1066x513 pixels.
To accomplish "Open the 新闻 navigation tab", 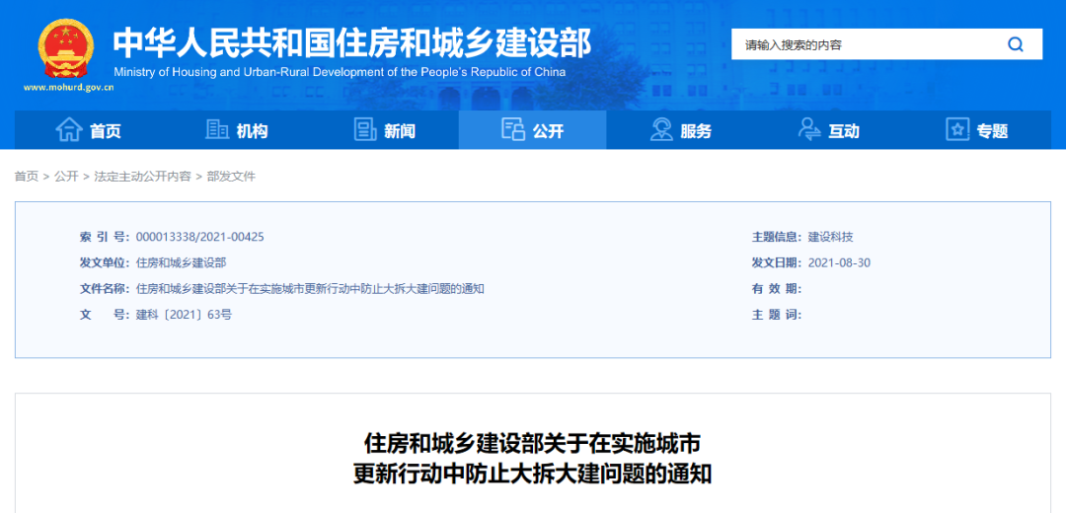I will pos(385,130).
